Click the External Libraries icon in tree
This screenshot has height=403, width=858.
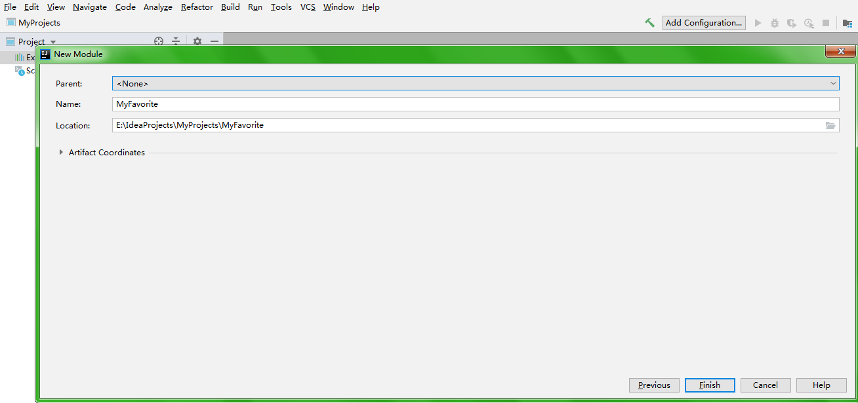point(20,58)
